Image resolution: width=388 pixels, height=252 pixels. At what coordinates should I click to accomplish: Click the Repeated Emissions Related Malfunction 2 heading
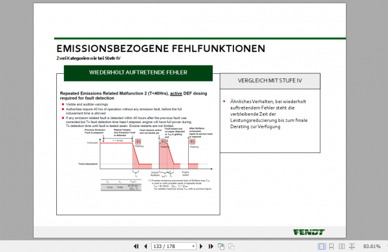133,96
